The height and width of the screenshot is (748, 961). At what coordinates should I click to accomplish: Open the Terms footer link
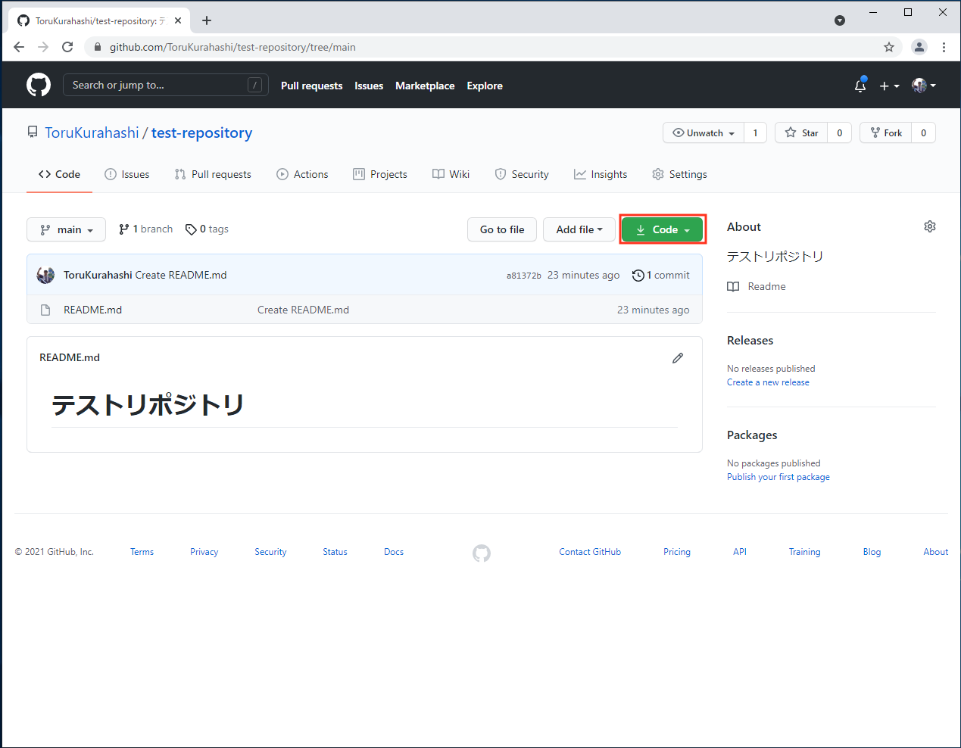(142, 552)
